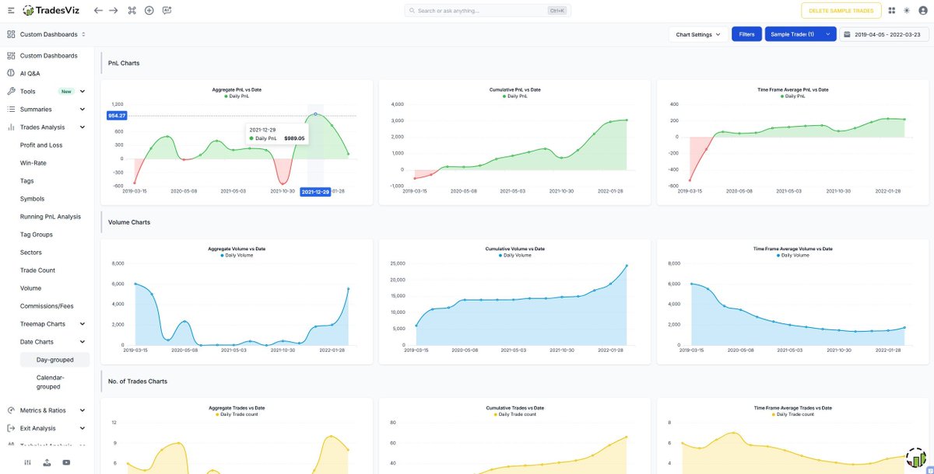
Task: Toggle Daily Volume legend in Cumulative Volume chart
Action: click(514, 255)
